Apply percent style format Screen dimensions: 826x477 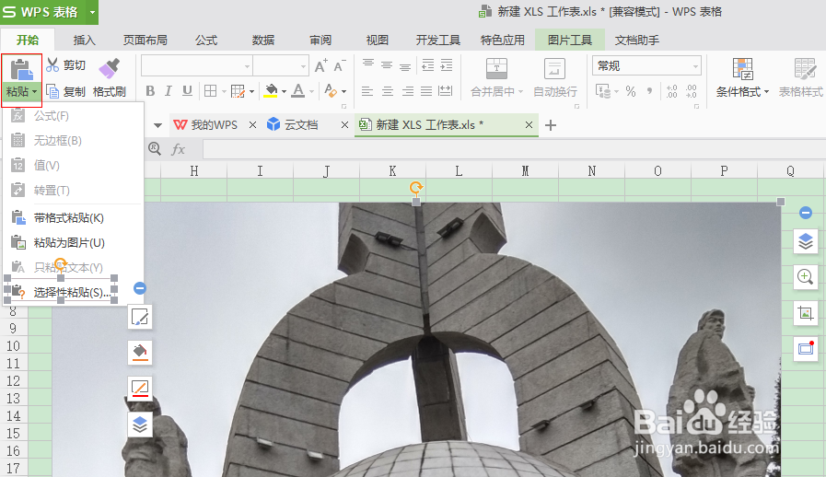pos(631,91)
